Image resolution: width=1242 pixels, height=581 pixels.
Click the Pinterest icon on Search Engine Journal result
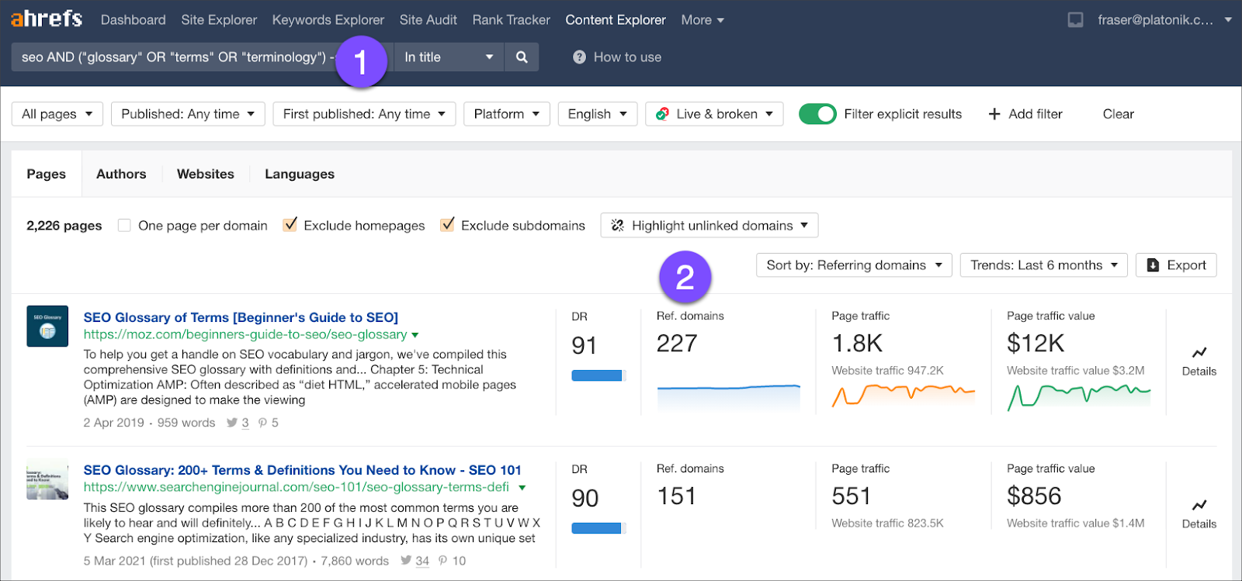point(442,561)
